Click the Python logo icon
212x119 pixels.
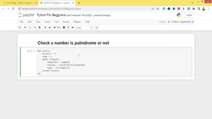pyautogui.click(x=179, y=15)
